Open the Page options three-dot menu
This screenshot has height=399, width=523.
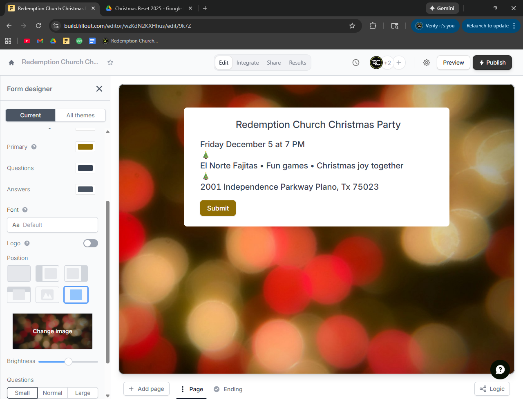point(183,389)
